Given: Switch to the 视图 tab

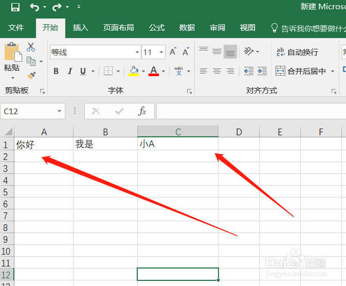Looking at the screenshot, I should click(248, 28).
